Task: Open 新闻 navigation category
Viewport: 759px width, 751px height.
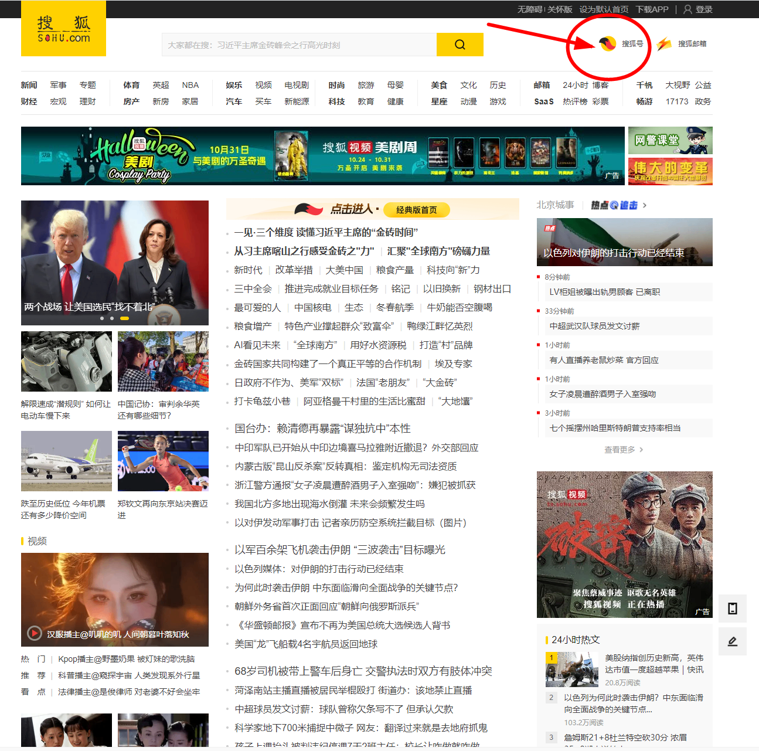Action: tap(29, 85)
